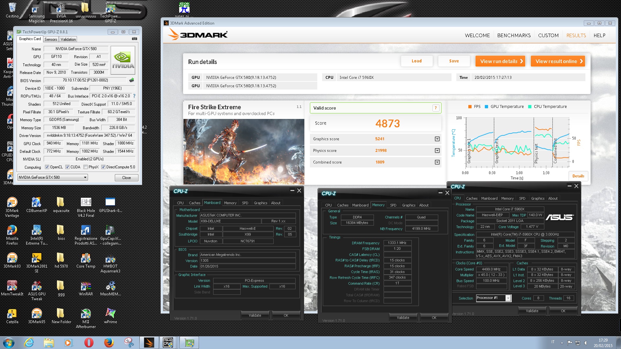
Task: Launch wPrime desktop icon
Action: (110, 316)
